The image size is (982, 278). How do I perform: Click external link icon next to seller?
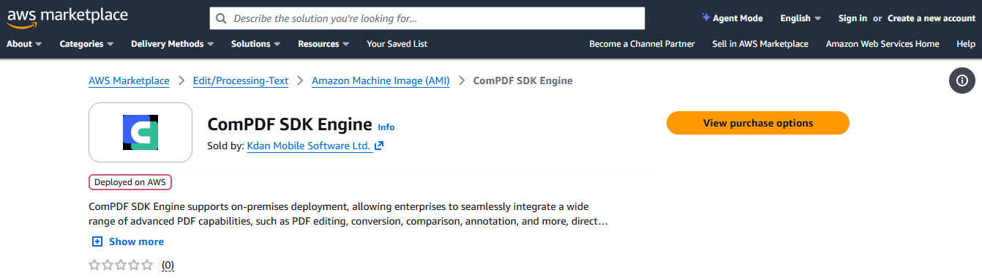click(379, 146)
